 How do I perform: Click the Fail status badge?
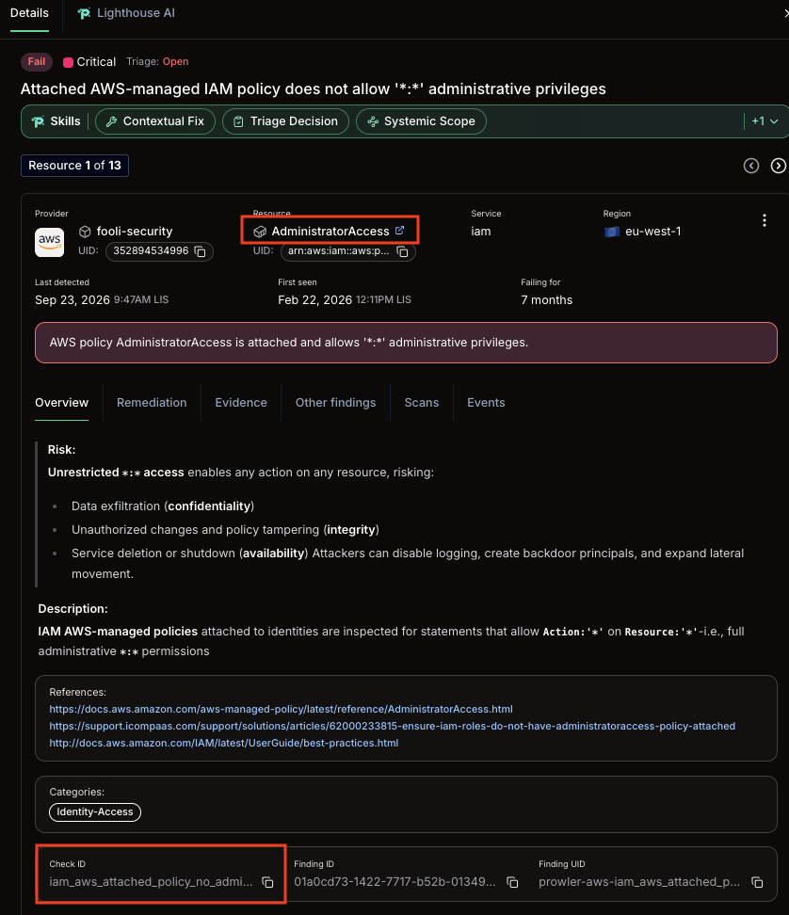pos(36,62)
